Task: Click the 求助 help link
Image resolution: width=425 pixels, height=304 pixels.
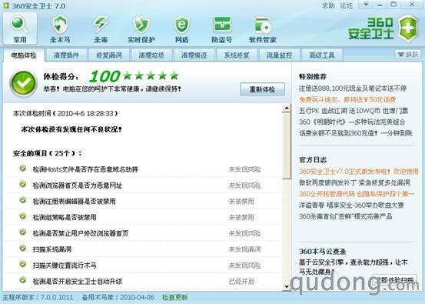Action: pyautogui.click(x=328, y=5)
